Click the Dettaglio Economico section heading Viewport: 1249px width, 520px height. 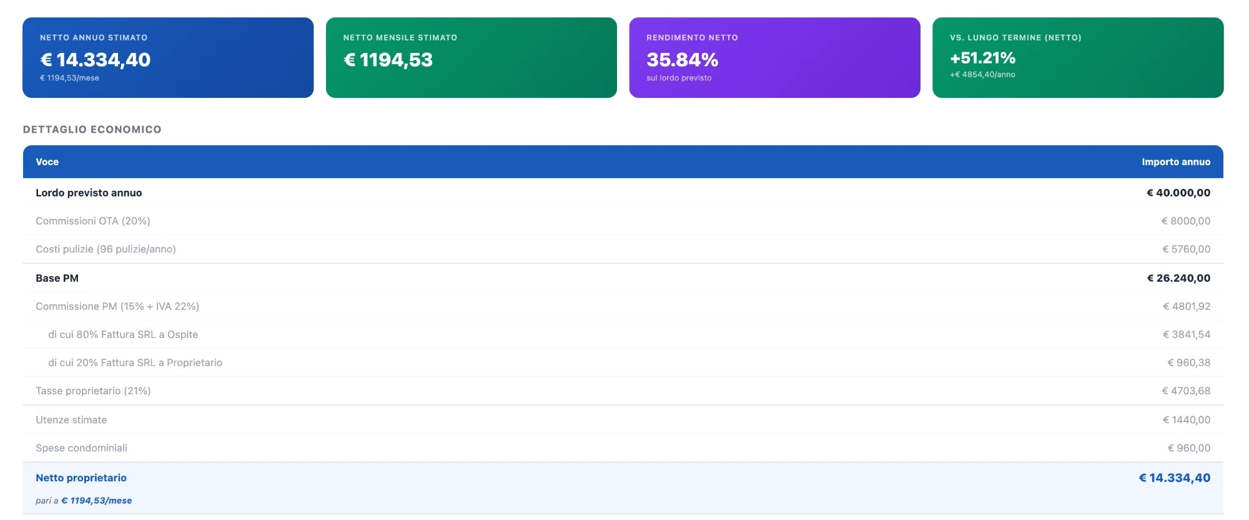click(92, 129)
